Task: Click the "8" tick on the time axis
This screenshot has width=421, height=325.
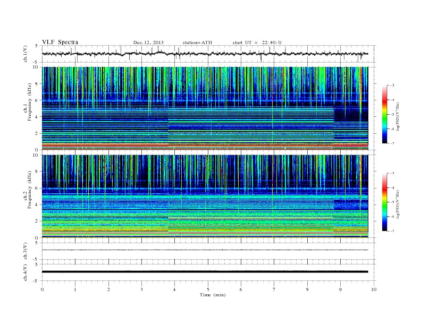Action: (307, 289)
